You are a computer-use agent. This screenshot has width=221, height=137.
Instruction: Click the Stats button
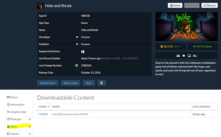(x=89, y=83)
